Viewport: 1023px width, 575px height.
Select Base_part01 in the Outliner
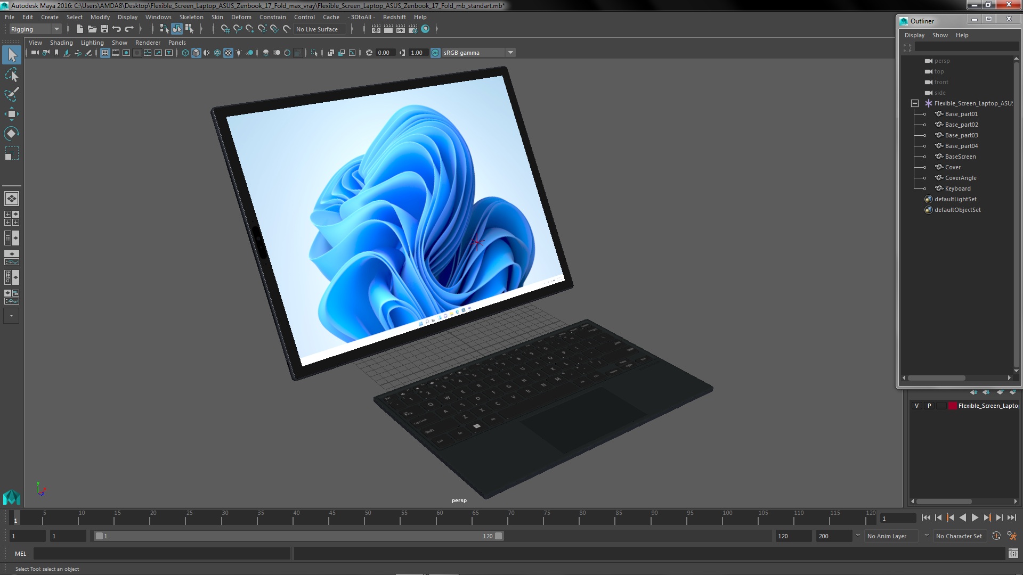(961, 114)
